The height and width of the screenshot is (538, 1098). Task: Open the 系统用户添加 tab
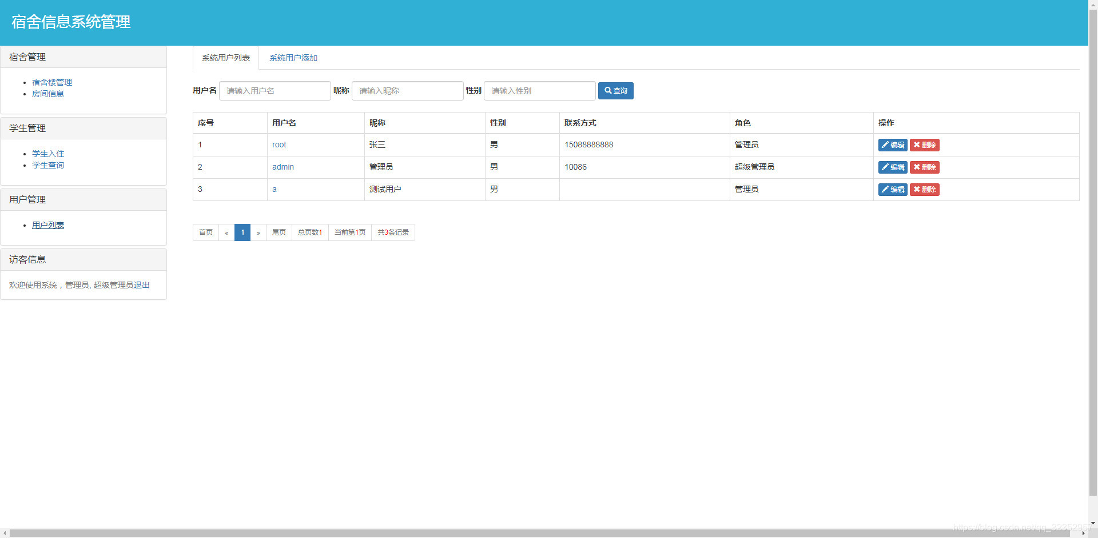(x=293, y=58)
